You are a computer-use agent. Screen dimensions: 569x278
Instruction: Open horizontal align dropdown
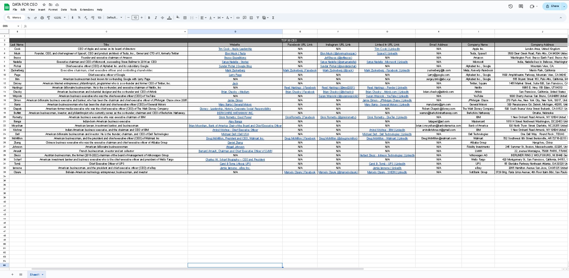(203, 18)
